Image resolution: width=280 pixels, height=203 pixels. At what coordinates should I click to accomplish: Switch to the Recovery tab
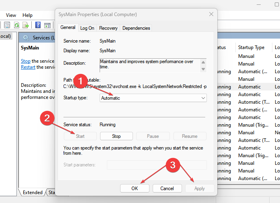pos(108,28)
